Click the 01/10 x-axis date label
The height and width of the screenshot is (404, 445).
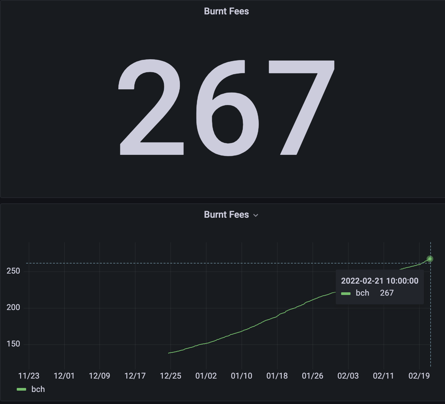pos(242,376)
